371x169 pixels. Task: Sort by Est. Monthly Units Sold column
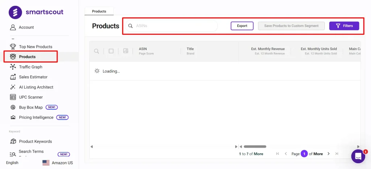[x=319, y=49]
